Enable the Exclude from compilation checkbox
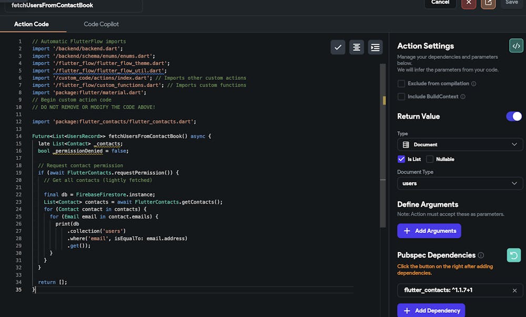The image size is (526, 317). (401, 83)
